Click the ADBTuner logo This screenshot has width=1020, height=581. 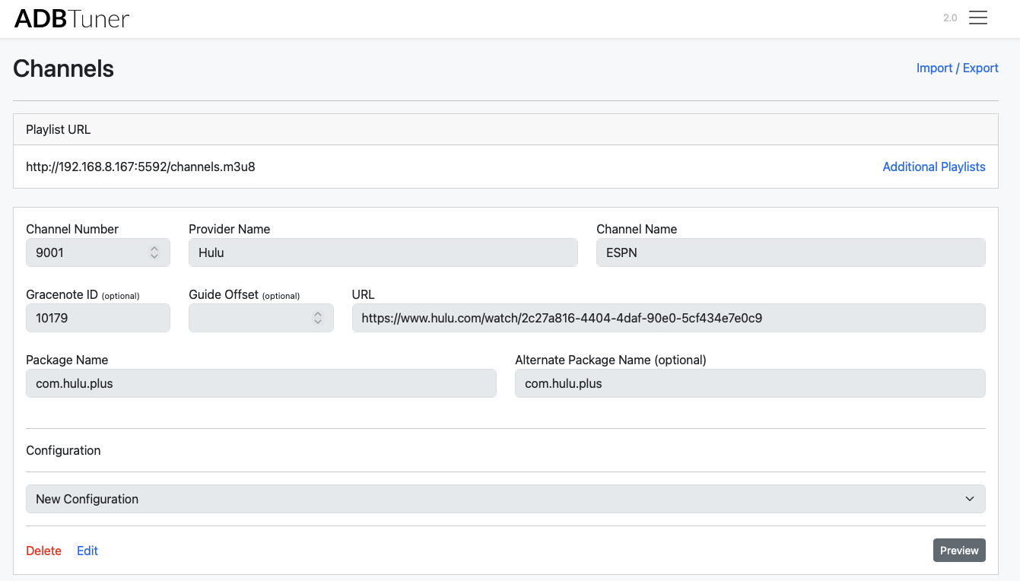coord(72,18)
